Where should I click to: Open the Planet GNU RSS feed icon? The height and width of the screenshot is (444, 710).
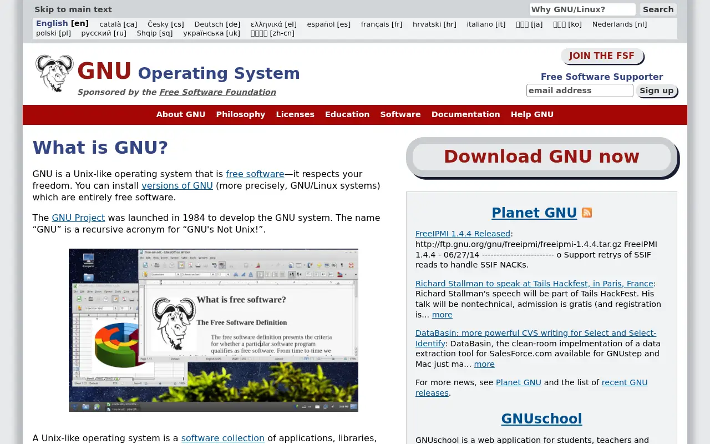(x=587, y=213)
